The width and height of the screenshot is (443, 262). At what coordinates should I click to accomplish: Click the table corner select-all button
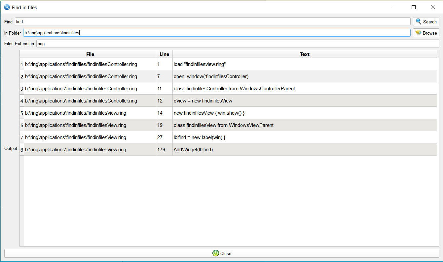(22, 54)
